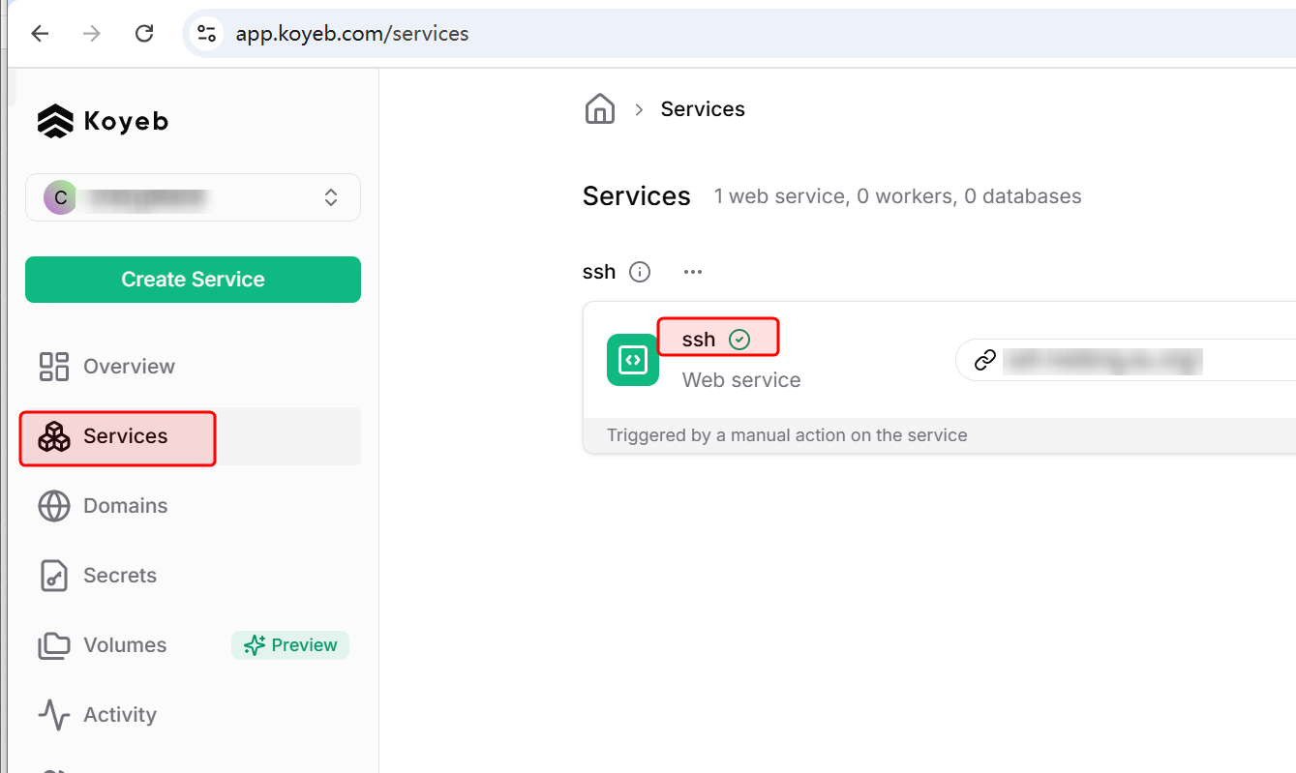
Task: Reload the page with refresh icon
Action: 144,34
